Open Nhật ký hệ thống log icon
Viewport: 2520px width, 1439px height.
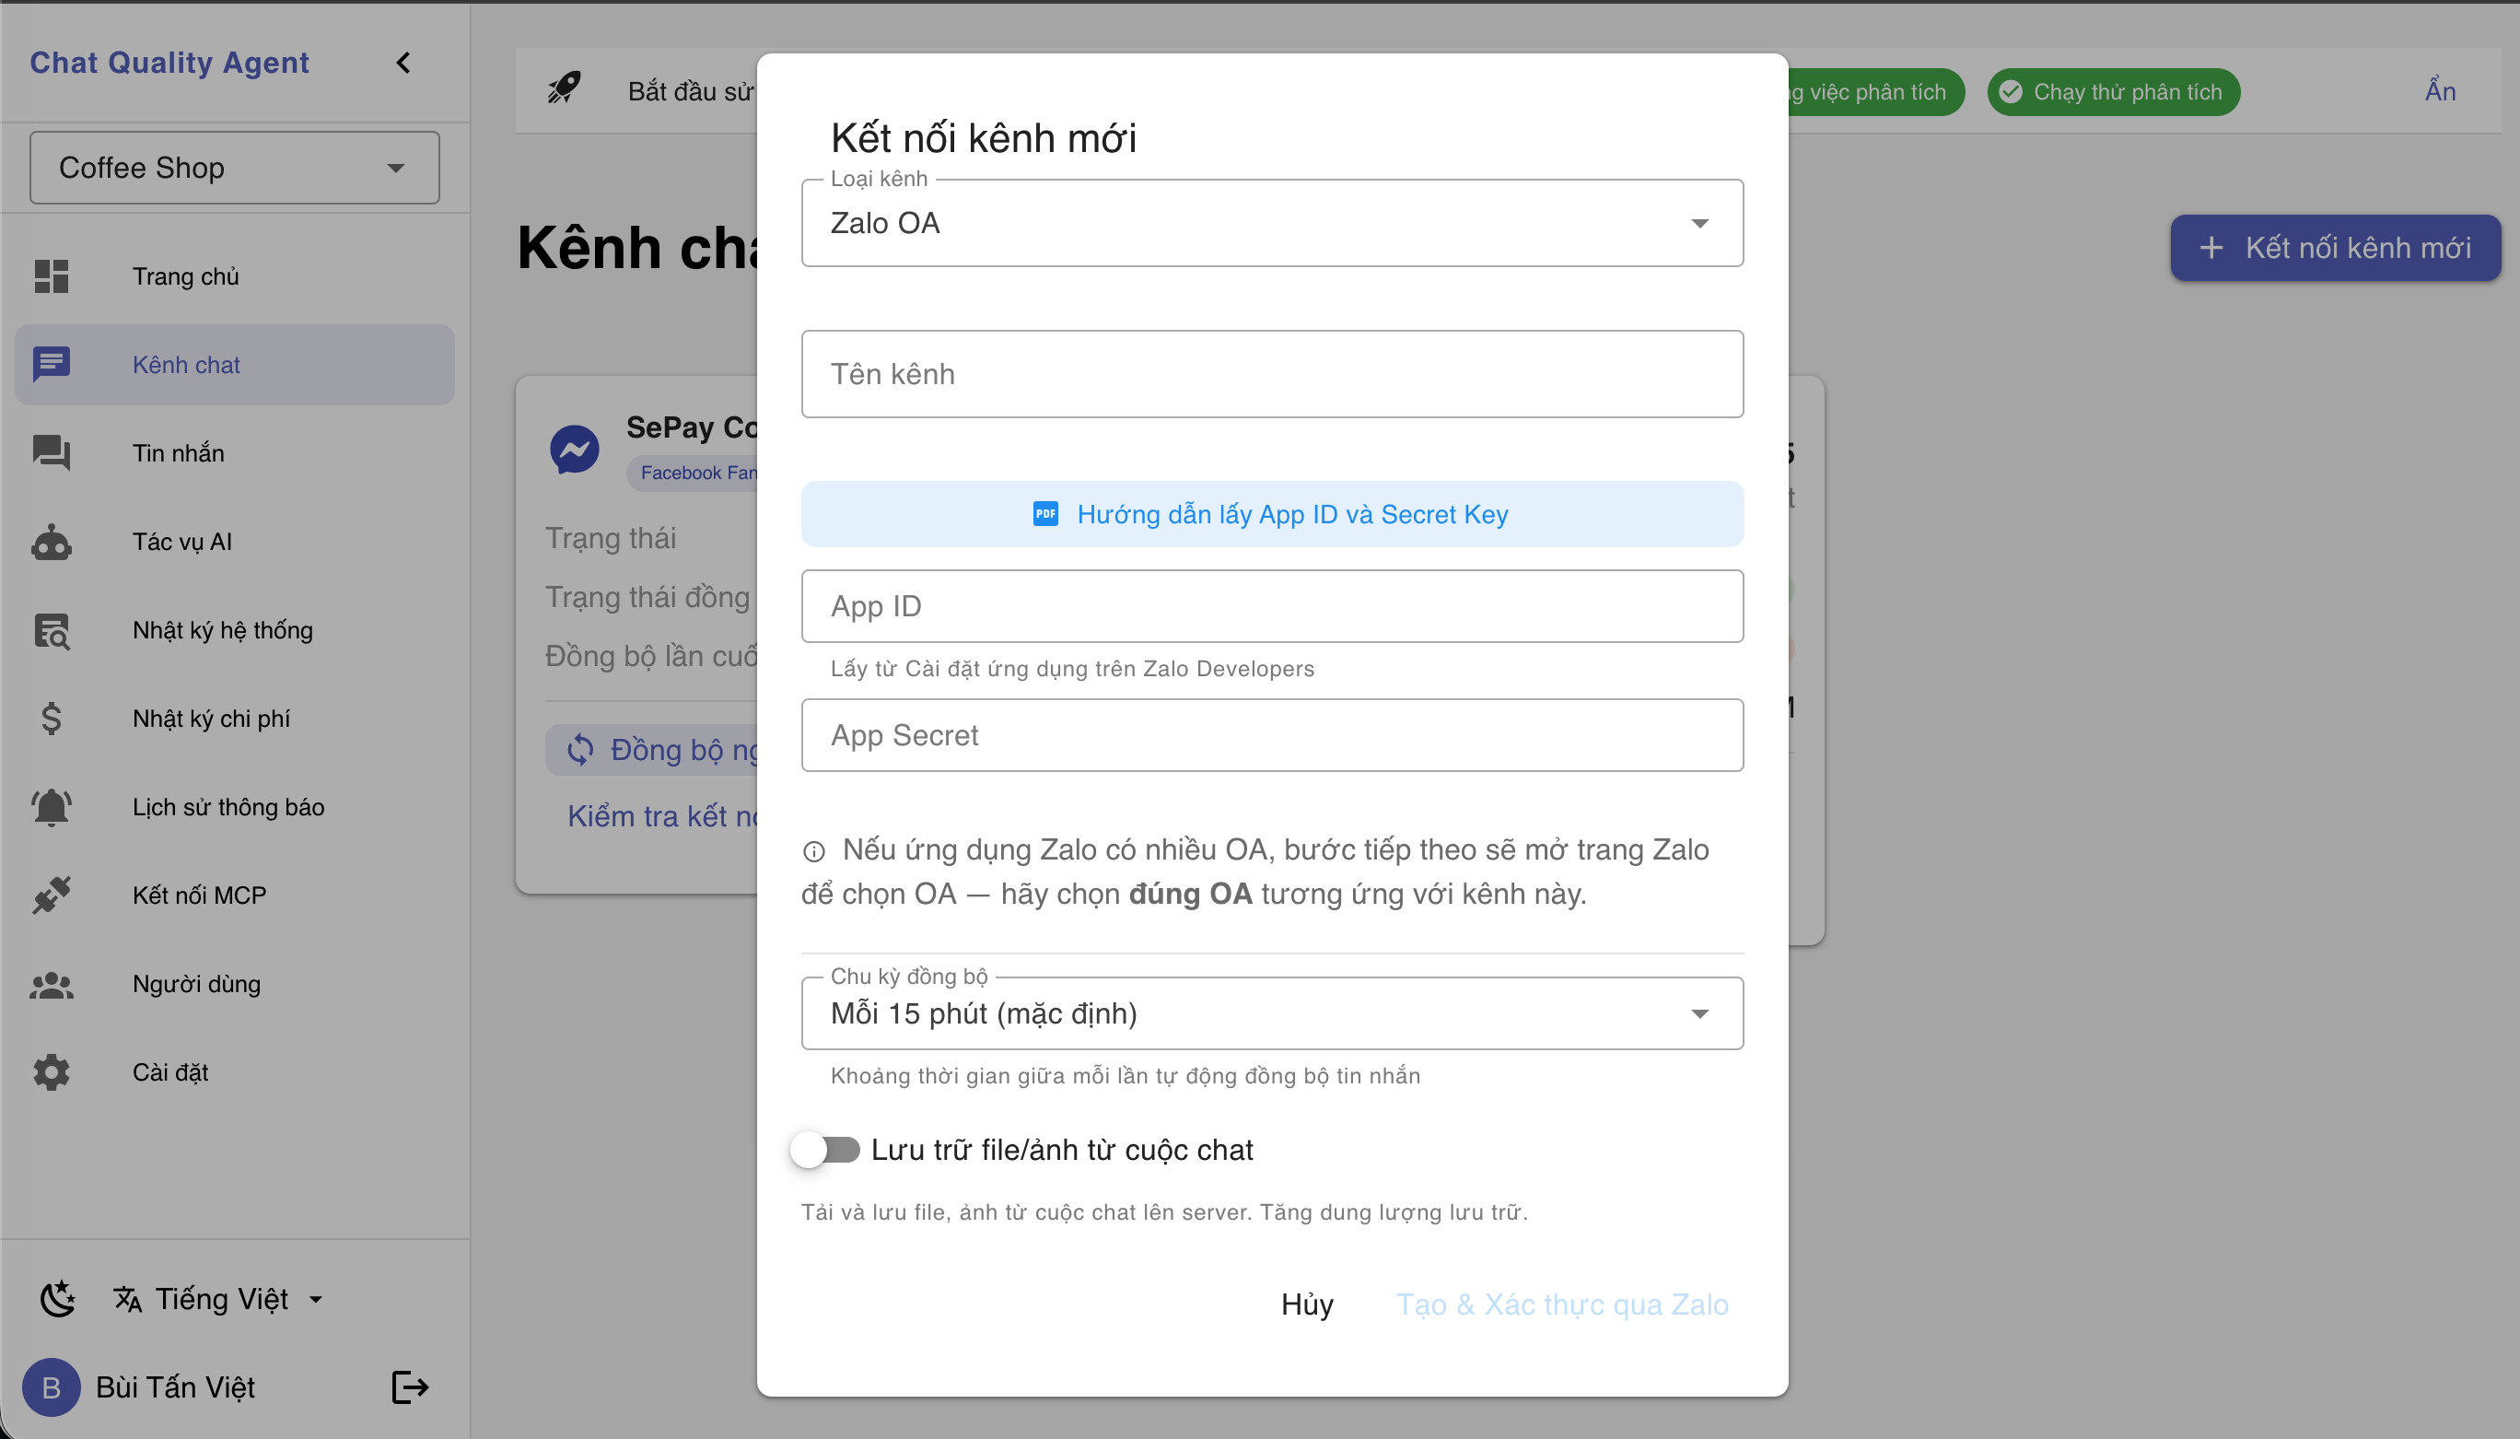51,629
